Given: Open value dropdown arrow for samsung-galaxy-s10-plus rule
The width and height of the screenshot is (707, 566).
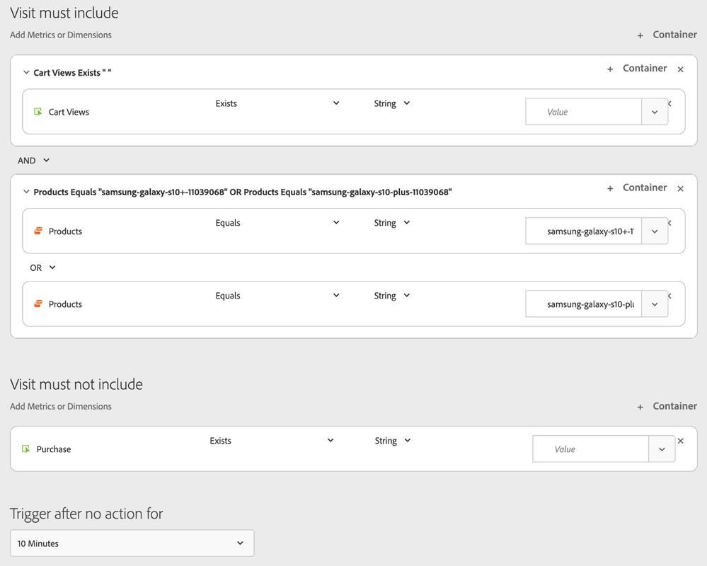Looking at the screenshot, I should click(x=655, y=304).
